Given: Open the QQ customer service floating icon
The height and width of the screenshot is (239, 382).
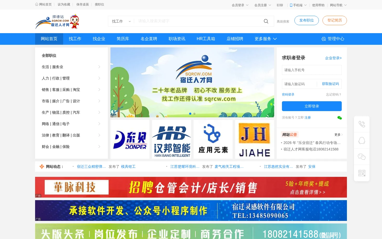Looking at the screenshot, I should [362, 140].
